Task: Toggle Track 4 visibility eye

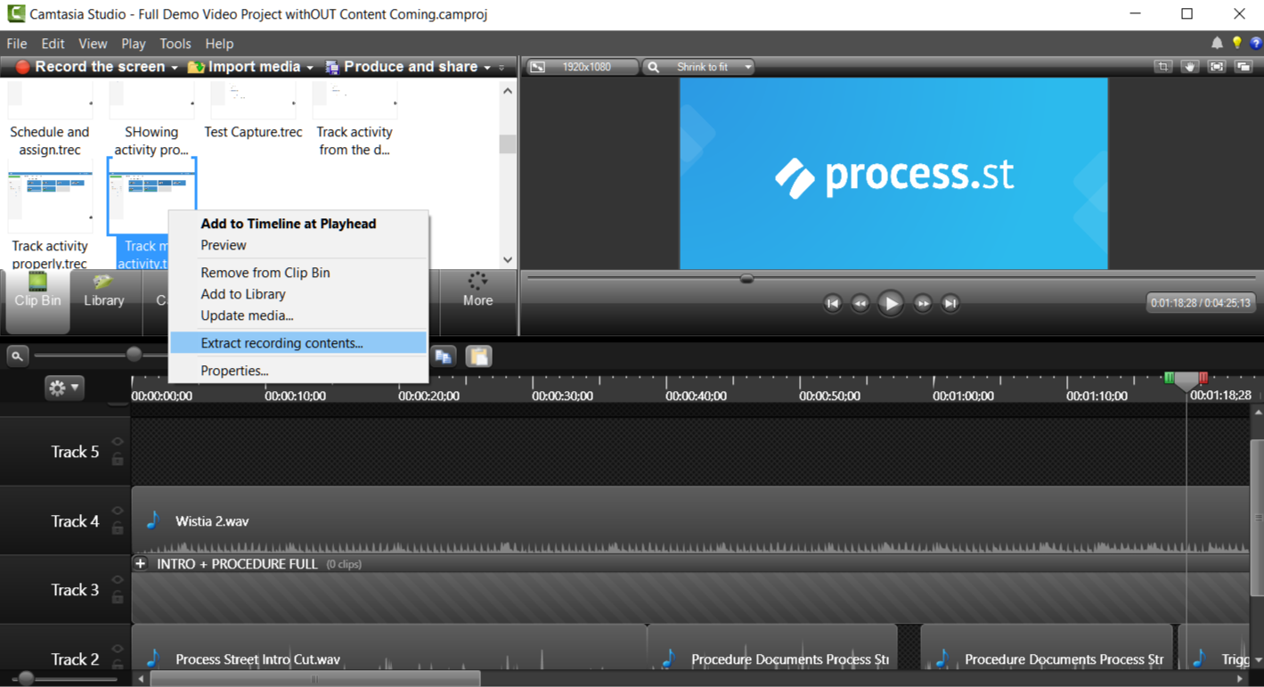Action: (x=118, y=511)
